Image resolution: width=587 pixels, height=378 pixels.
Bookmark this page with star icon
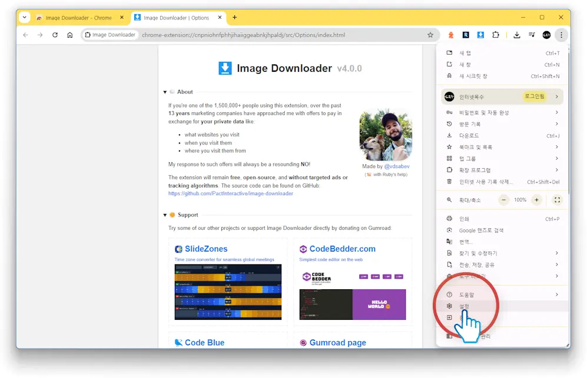(430, 35)
